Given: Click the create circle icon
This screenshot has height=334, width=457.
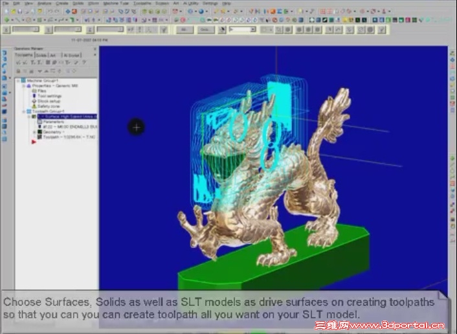Looking at the screenshot, I should tap(28, 20).
